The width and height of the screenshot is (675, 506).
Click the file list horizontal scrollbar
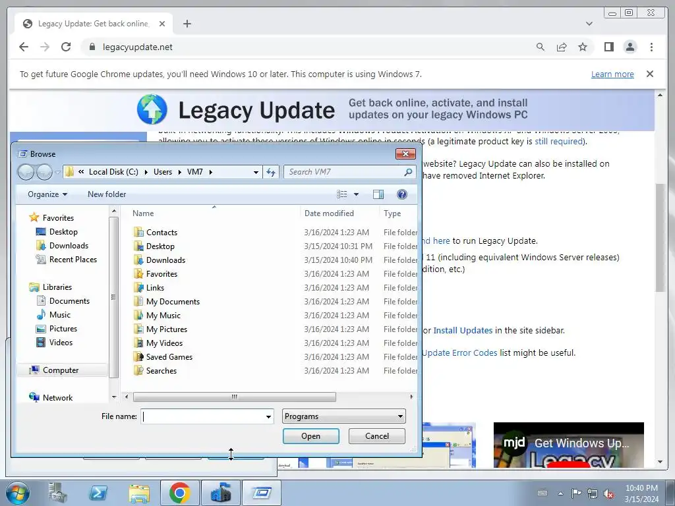point(234,397)
